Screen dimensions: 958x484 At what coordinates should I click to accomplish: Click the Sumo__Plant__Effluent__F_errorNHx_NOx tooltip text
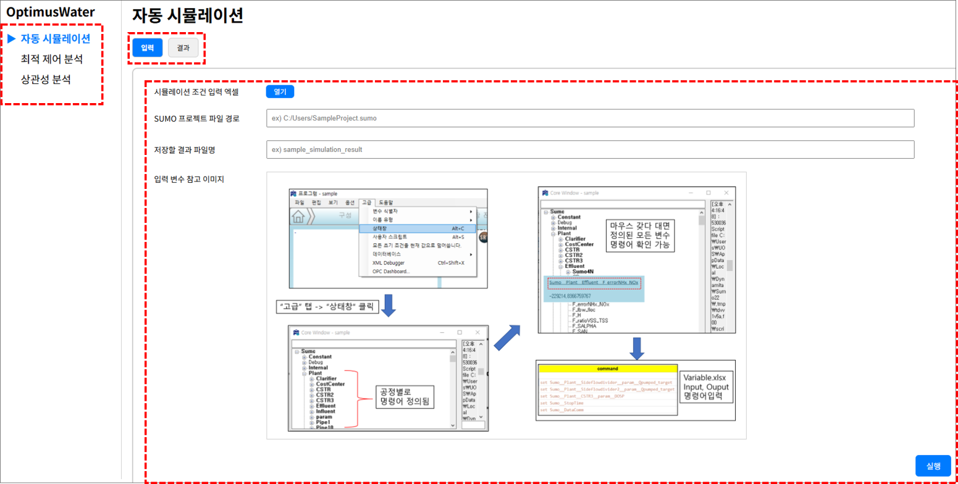tap(594, 283)
